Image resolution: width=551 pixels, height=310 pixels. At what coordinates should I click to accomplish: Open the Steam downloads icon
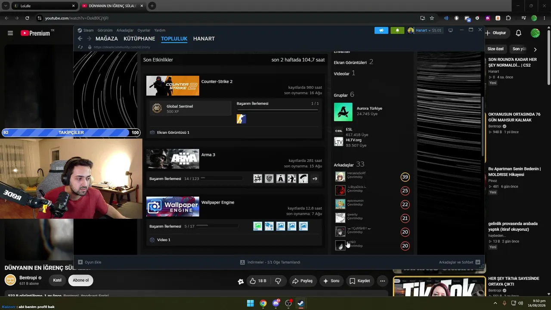coord(242,262)
